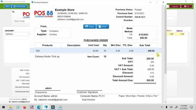Viewport: 196px width, 110px height.
Task: Open List Purchase in the background POS window
Action: coord(19,6)
